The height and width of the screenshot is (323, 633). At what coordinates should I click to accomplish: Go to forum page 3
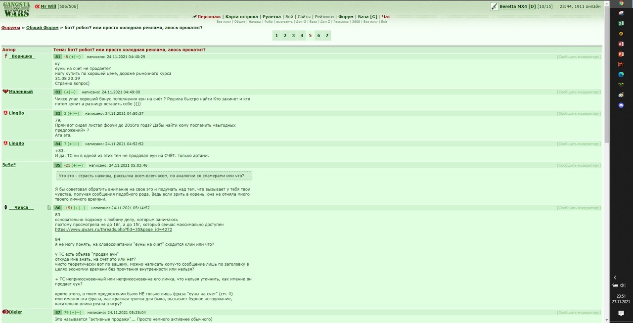coord(293,35)
